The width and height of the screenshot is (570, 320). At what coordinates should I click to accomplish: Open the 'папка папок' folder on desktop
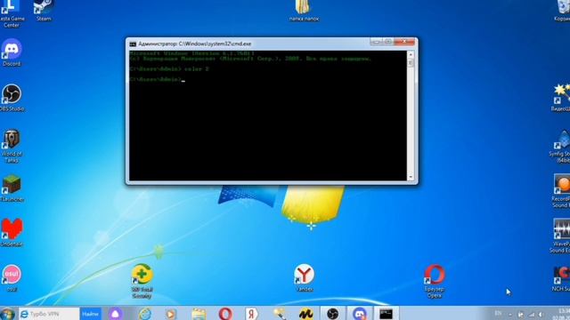tap(304, 11)
